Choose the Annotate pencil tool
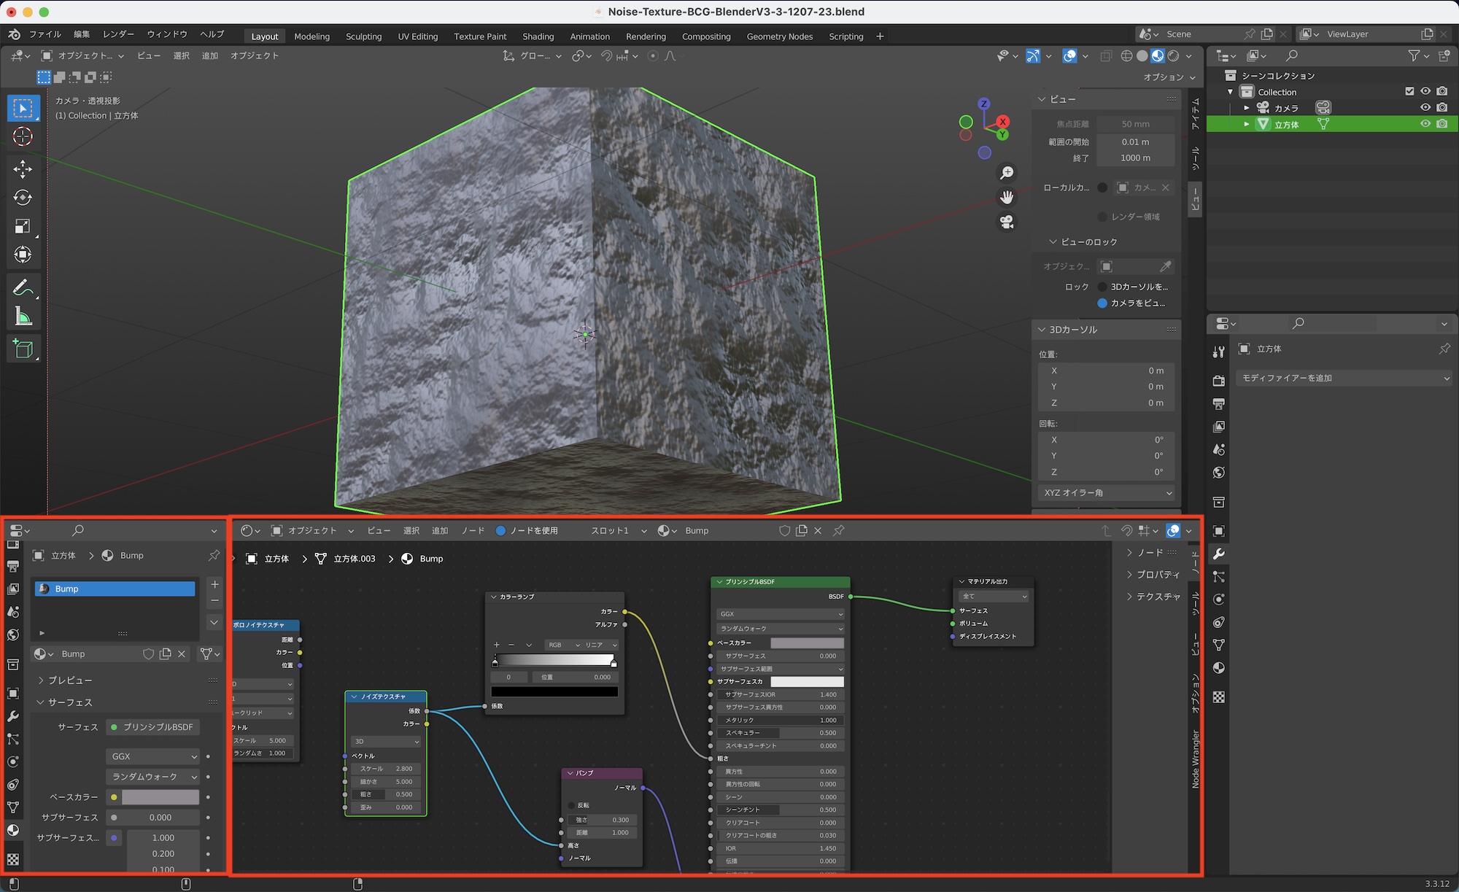This screenshot has height=892, width=1459. (x=23, y=288)
